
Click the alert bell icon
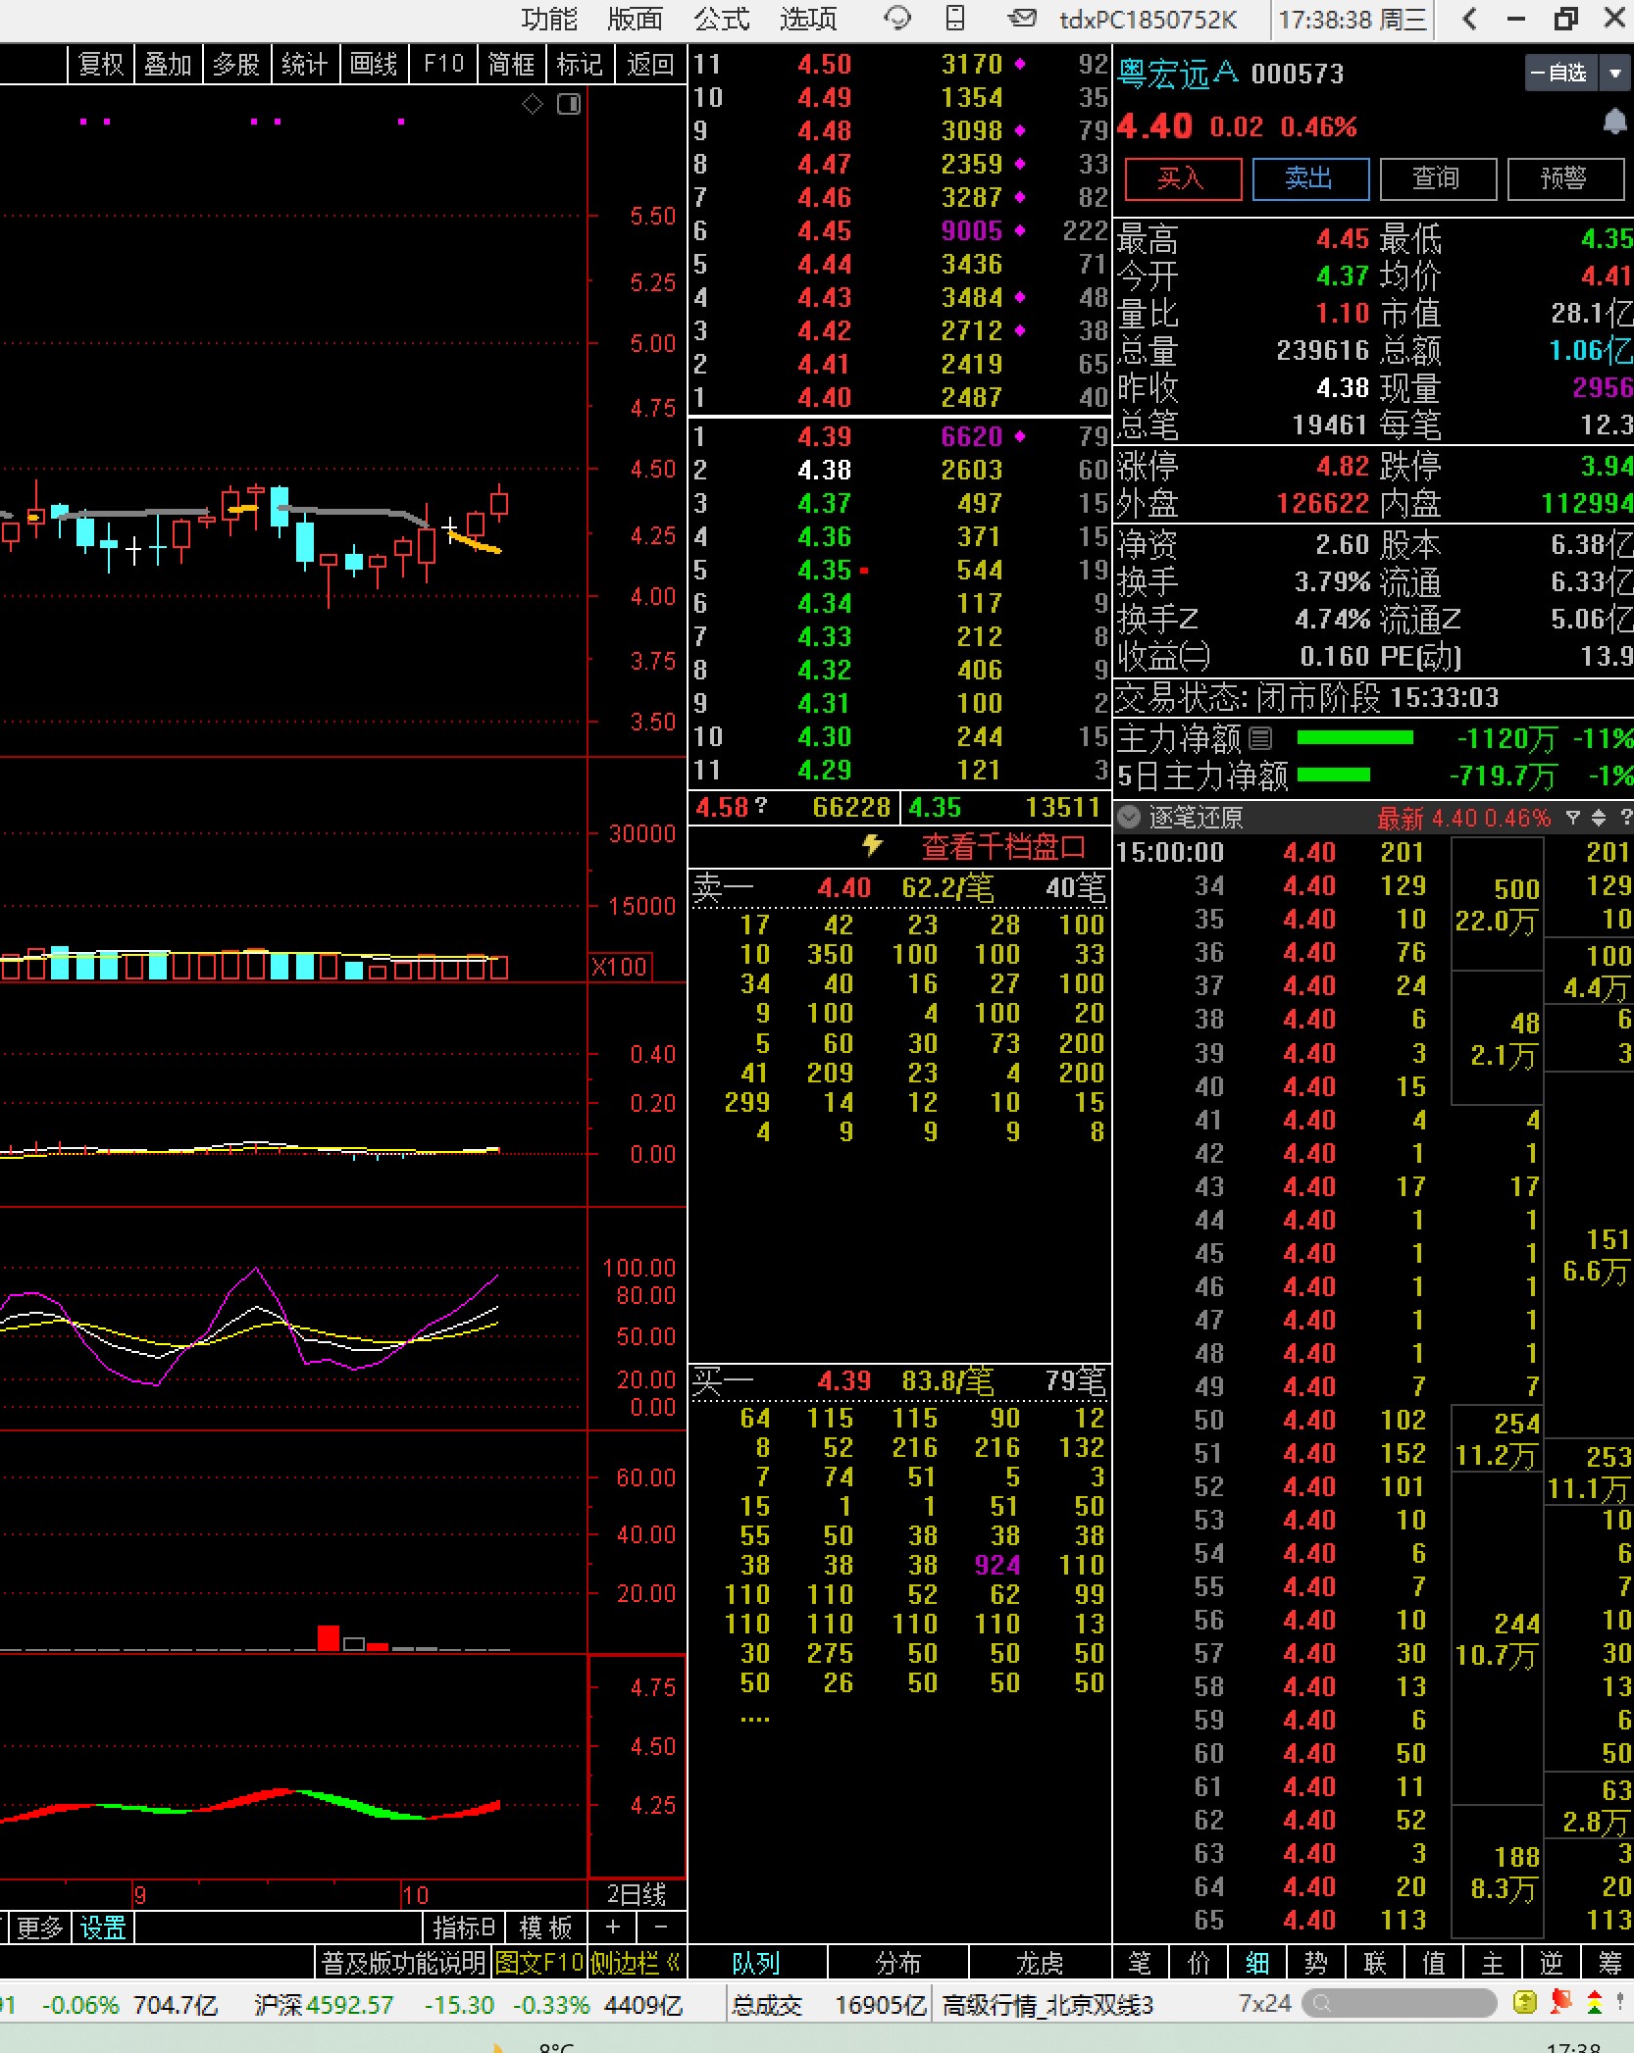coord(1613,123)
